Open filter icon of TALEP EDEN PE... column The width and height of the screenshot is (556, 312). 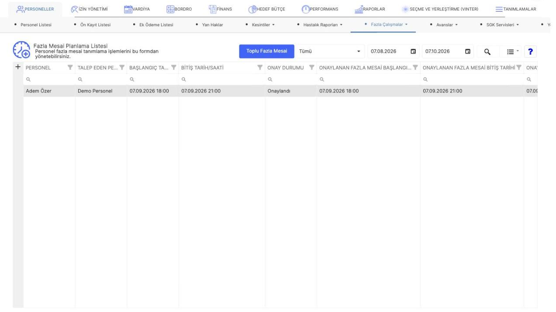[122, 67]
